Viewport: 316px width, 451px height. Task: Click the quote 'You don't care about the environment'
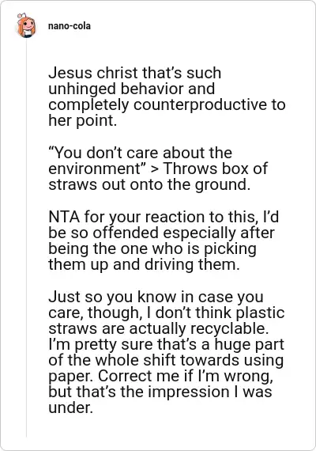(x=140, y=161)
